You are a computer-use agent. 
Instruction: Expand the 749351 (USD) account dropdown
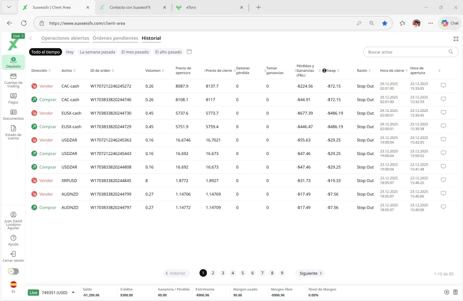73,292
